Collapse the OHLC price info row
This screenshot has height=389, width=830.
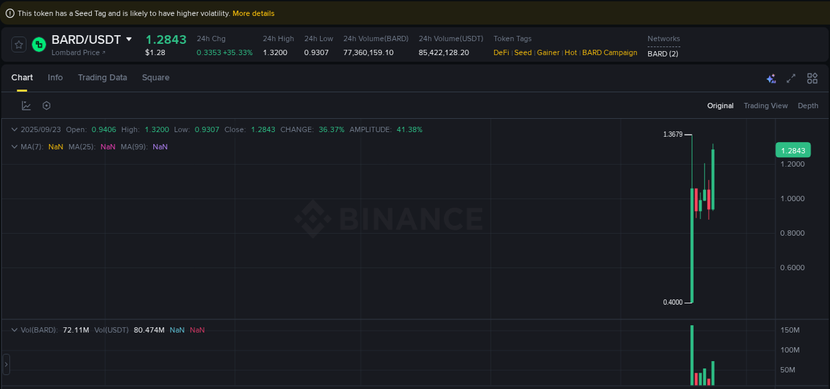click(14, 129)
